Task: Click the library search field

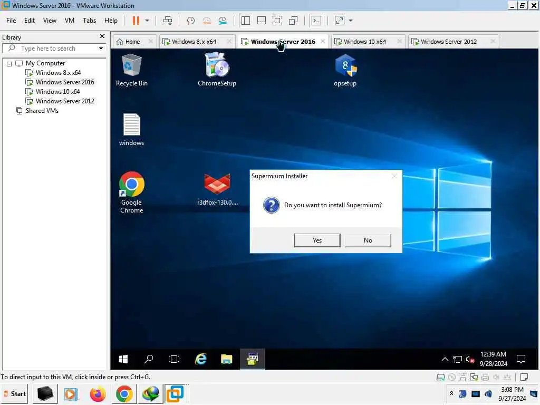Action: coord(53,49)
